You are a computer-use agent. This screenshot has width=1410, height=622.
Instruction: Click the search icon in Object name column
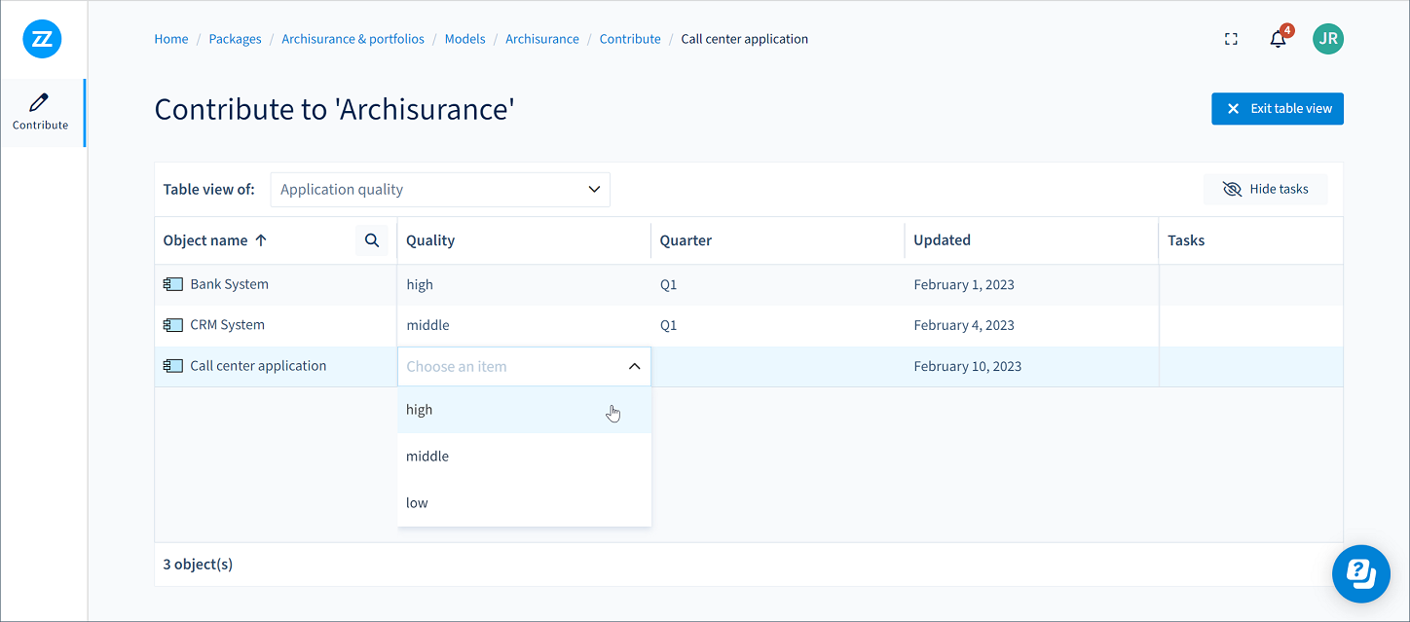pyautogui.click(x=371, y=240)
